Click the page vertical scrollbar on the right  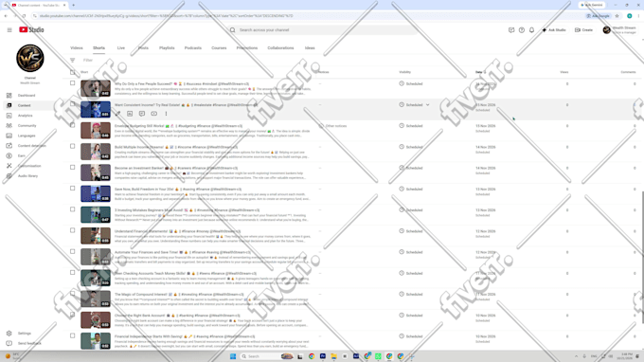coord(642,257)
